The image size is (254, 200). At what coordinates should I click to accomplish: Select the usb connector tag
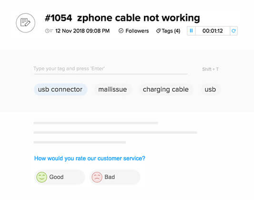(x=61, y=89)
